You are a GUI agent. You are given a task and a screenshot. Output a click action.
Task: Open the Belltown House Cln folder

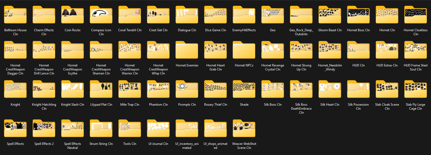pos(15,15)
